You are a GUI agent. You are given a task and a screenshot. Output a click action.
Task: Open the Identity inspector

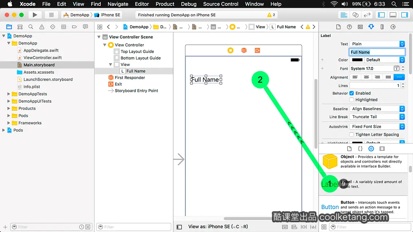click(360, 27)
